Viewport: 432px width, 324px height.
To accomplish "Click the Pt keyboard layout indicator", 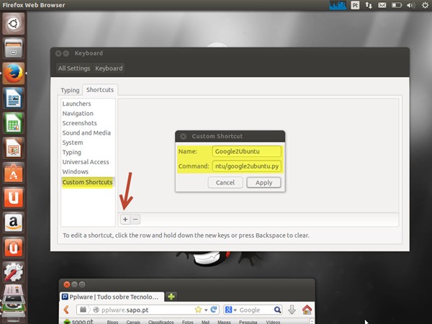I will (355, 5).
